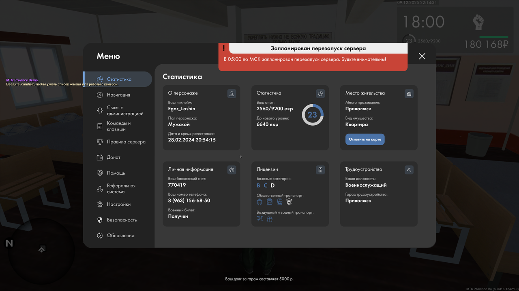
Task: Click the pie chart icon in Статистика card
Action: point(320,94)
